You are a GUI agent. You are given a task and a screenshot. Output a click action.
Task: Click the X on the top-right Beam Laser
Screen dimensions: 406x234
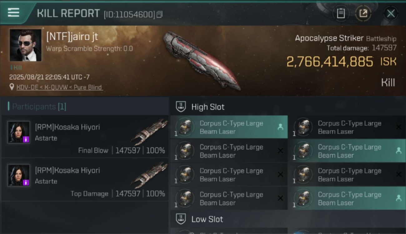(399, 127)
